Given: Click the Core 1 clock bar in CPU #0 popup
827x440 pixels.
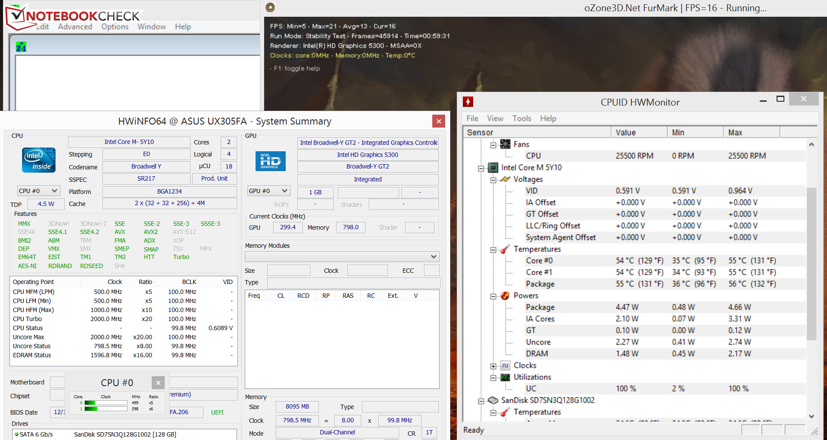Looking at the screenshot, I should click(x=106, y=409).
